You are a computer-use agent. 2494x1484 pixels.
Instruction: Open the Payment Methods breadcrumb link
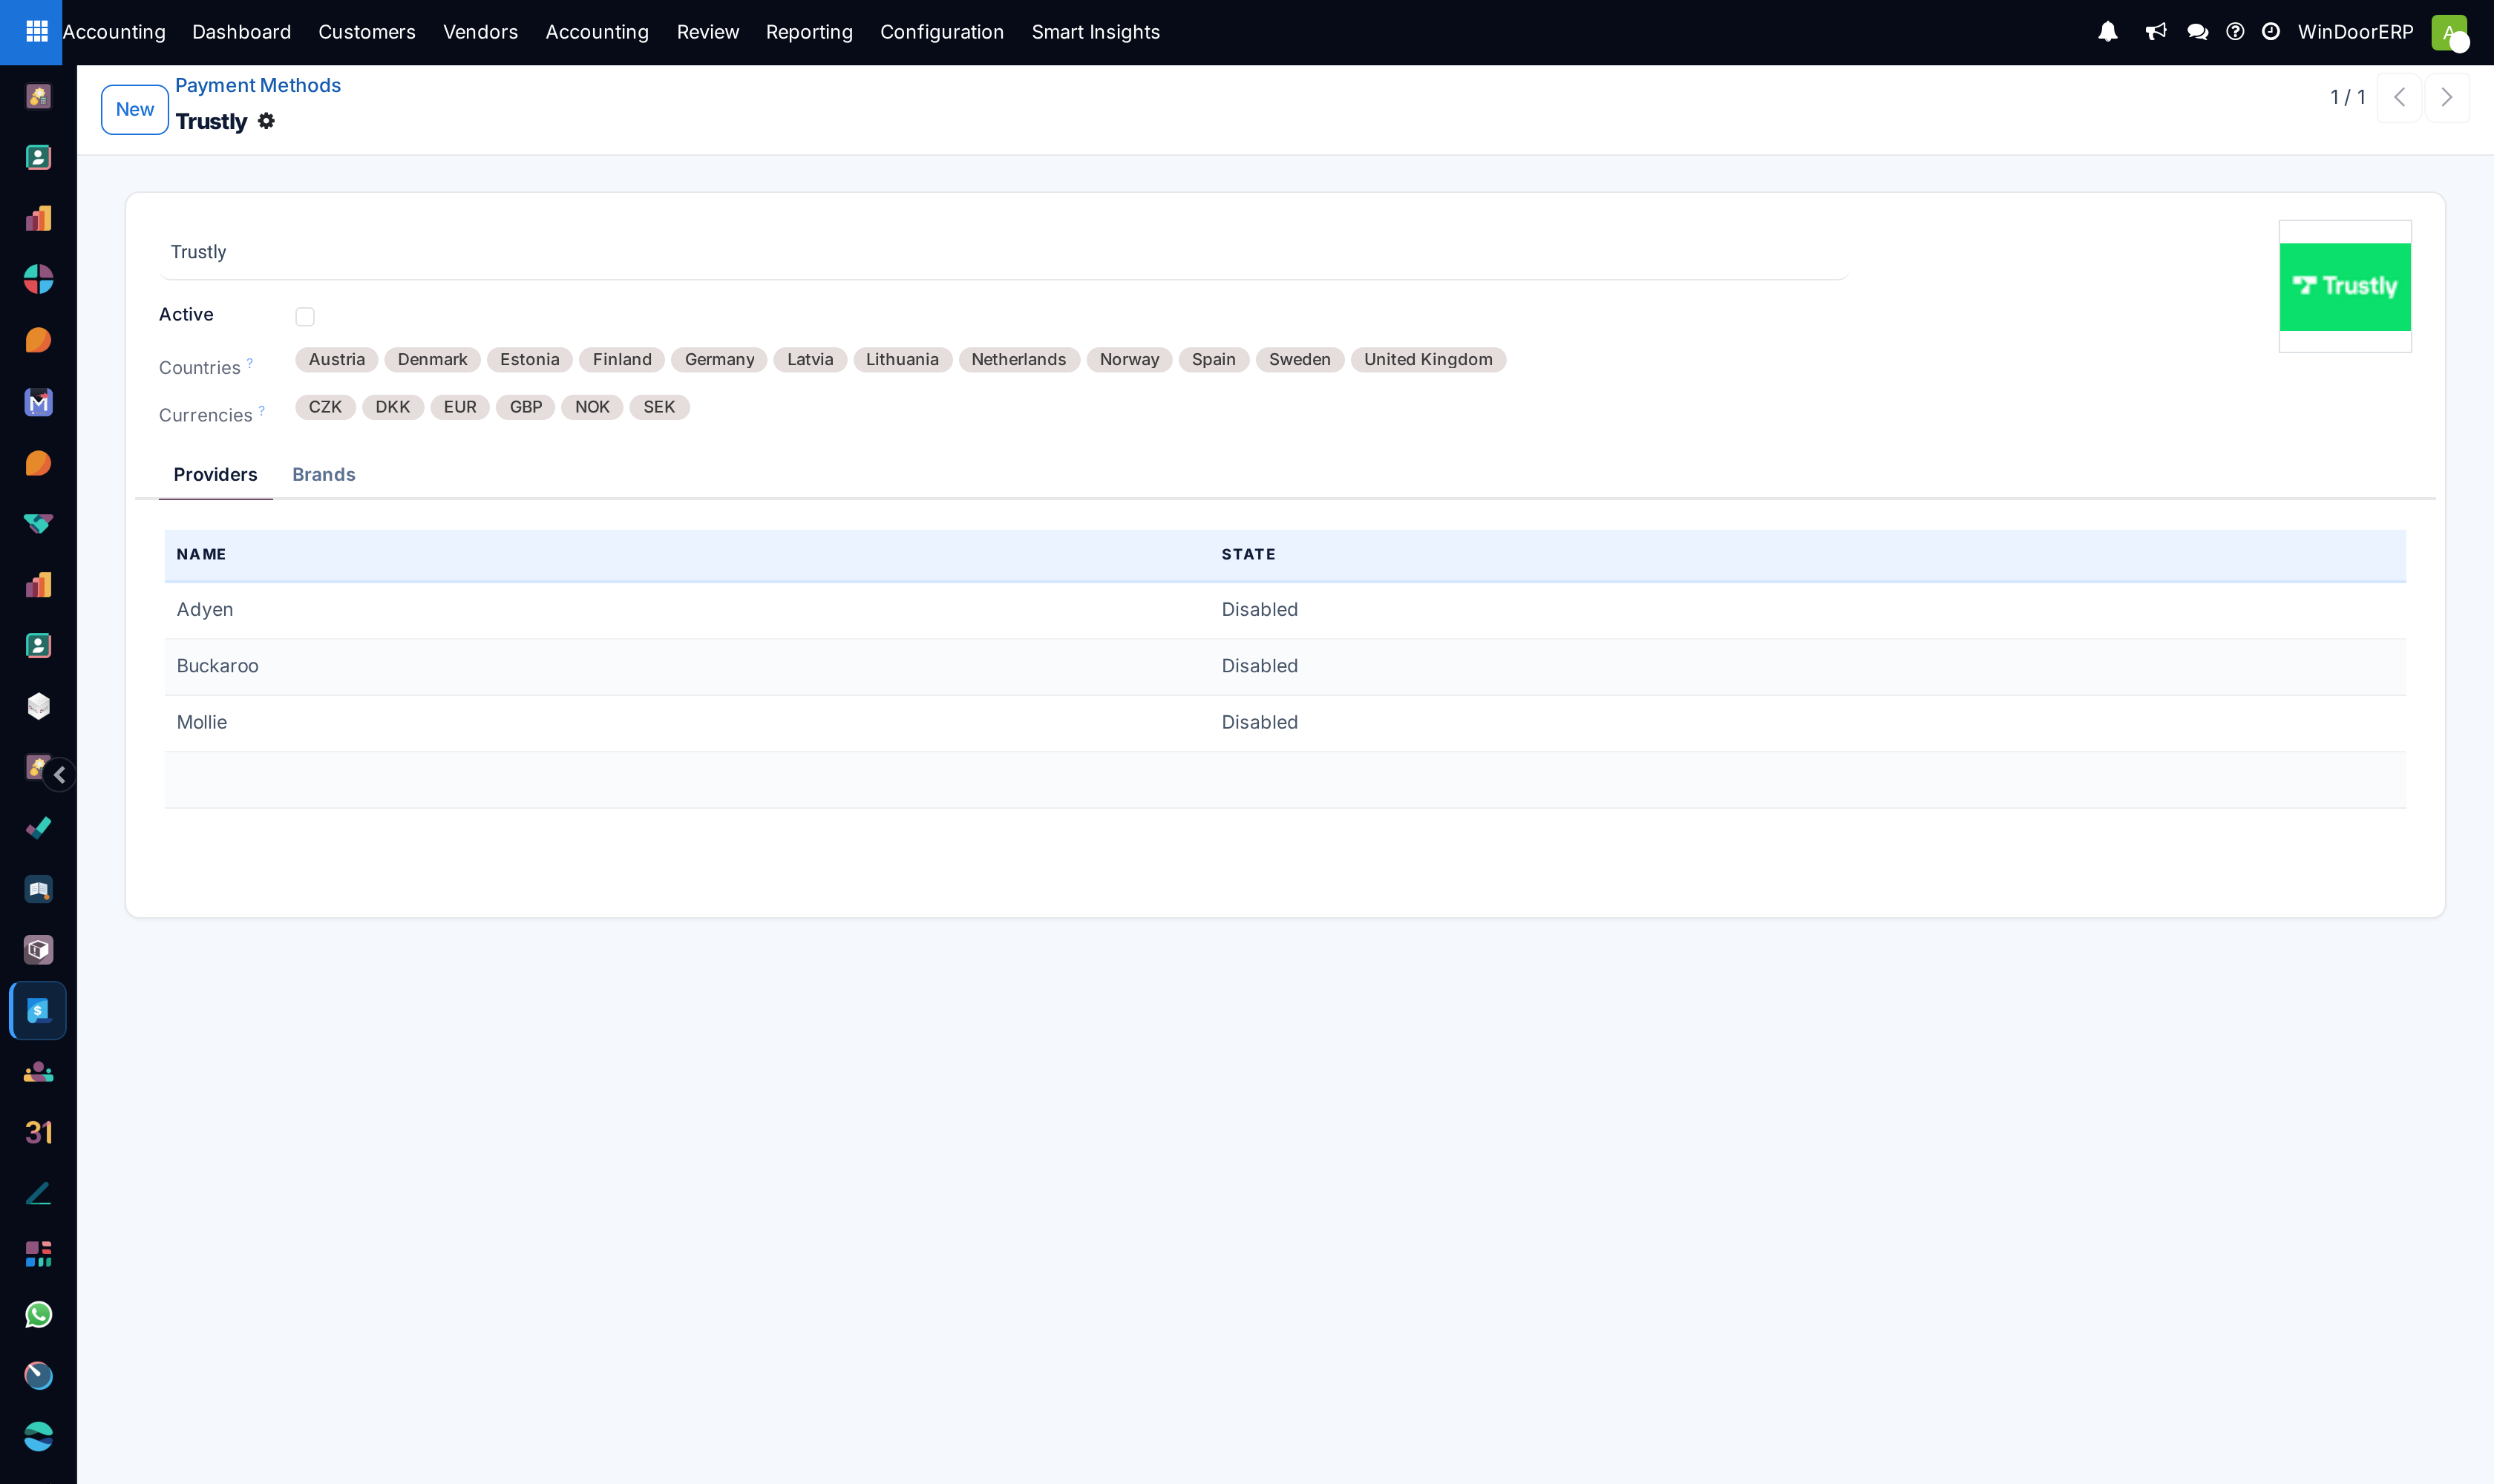tap(258, 85)
